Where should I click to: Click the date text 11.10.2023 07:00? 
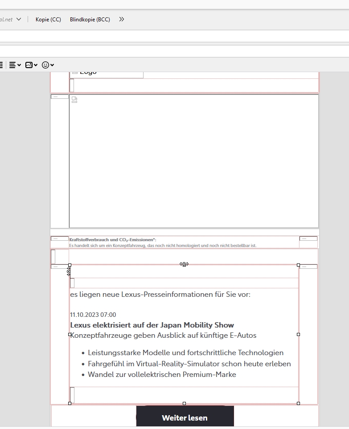click(93, 315)
